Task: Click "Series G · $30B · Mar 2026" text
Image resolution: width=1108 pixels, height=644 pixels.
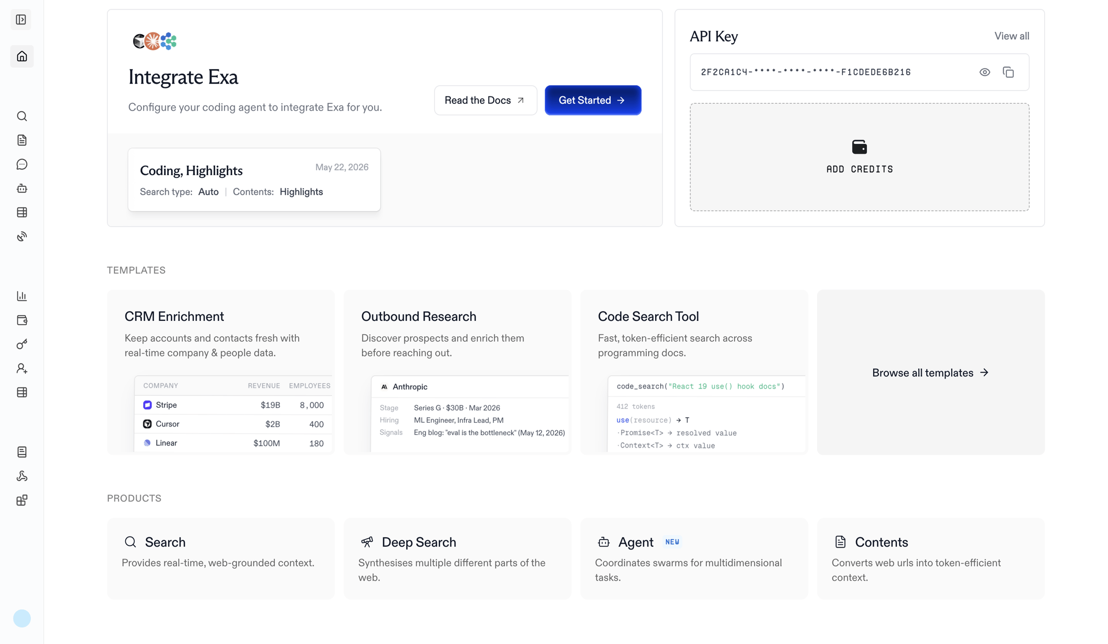Action: pos(457,408)
